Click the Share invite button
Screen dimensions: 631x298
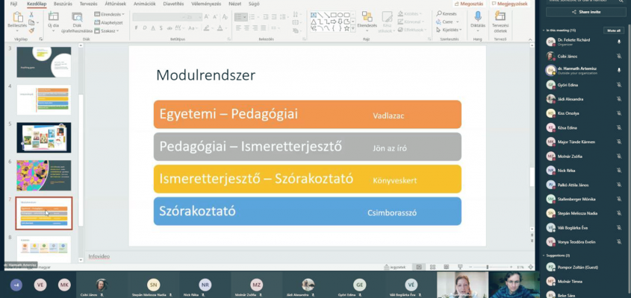(x=585, y=12)
